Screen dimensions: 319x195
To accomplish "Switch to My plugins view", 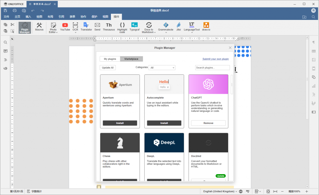I will click(110, 59).
